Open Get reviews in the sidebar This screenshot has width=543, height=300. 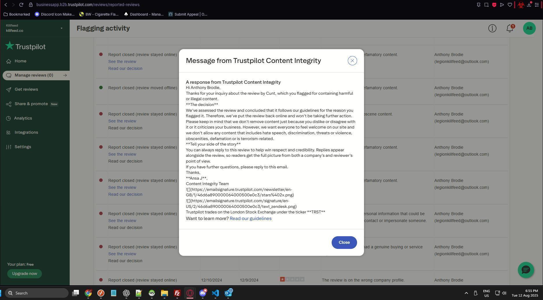26,90
